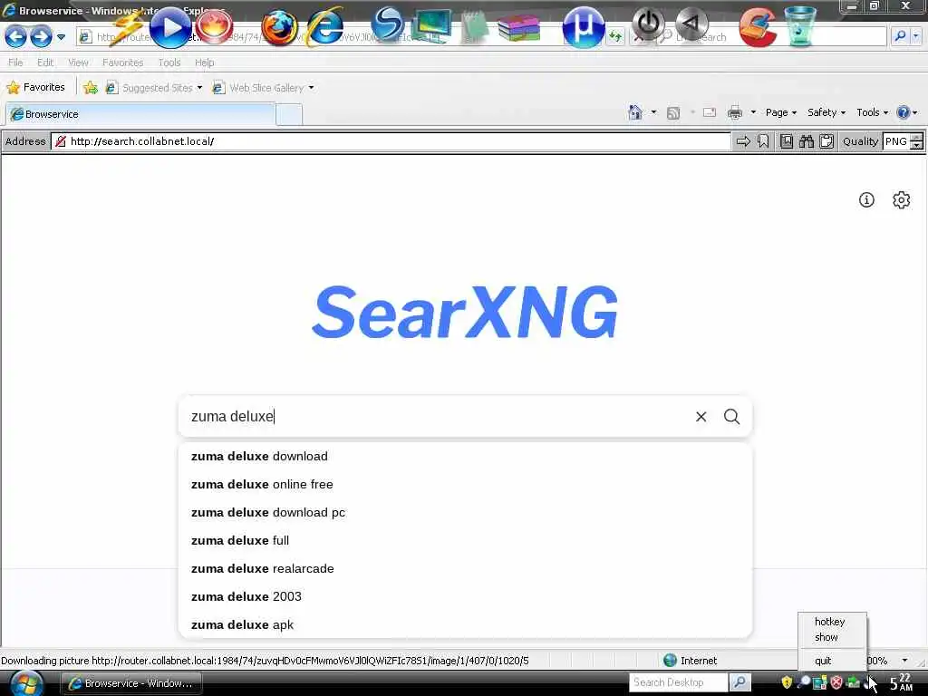The height and width of the screenshot is (696, 928).
Task: Open the home button dropdown arrow
Action: point(653,111)
